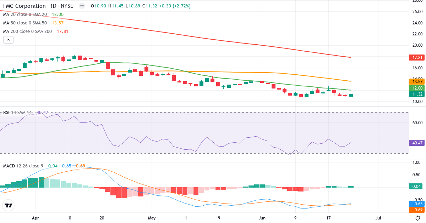Click the 13.57 SMA 50 price label
426x223 pixels.
pyautogui.click(x=417, y=81)
